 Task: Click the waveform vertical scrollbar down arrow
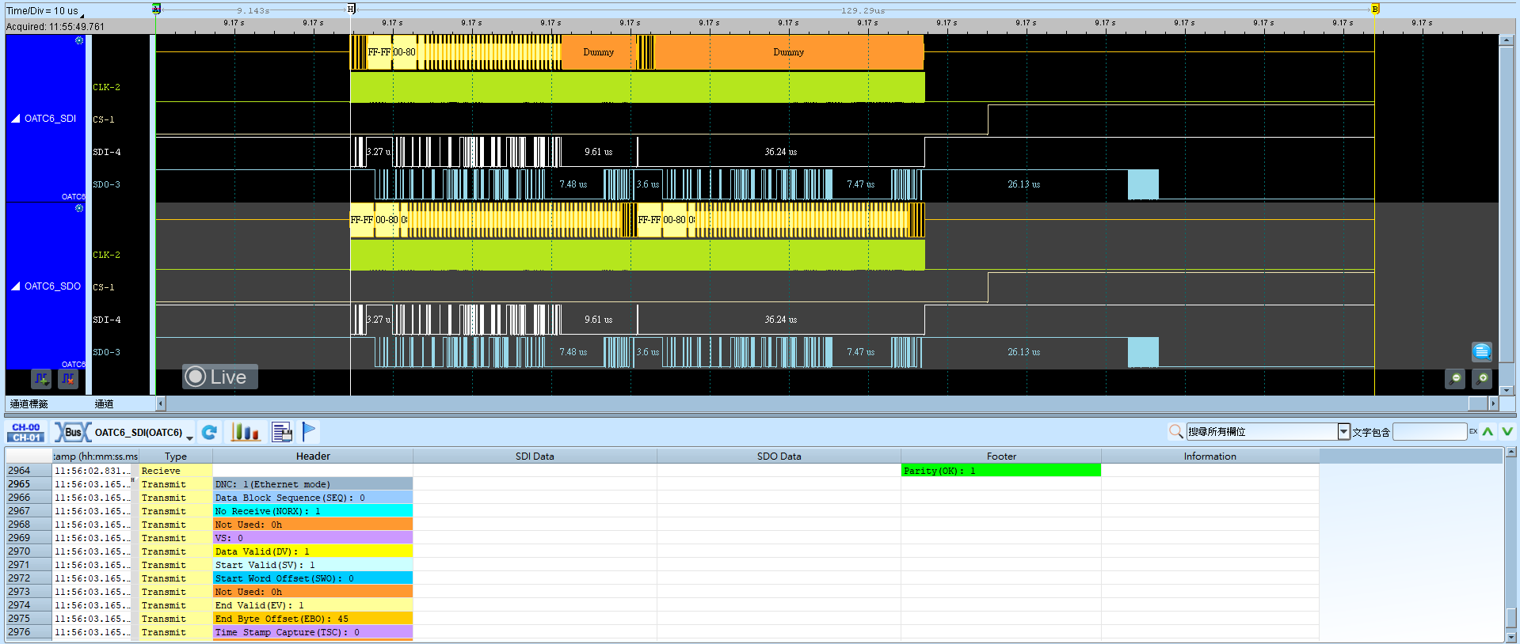(x=1507, y=390)
